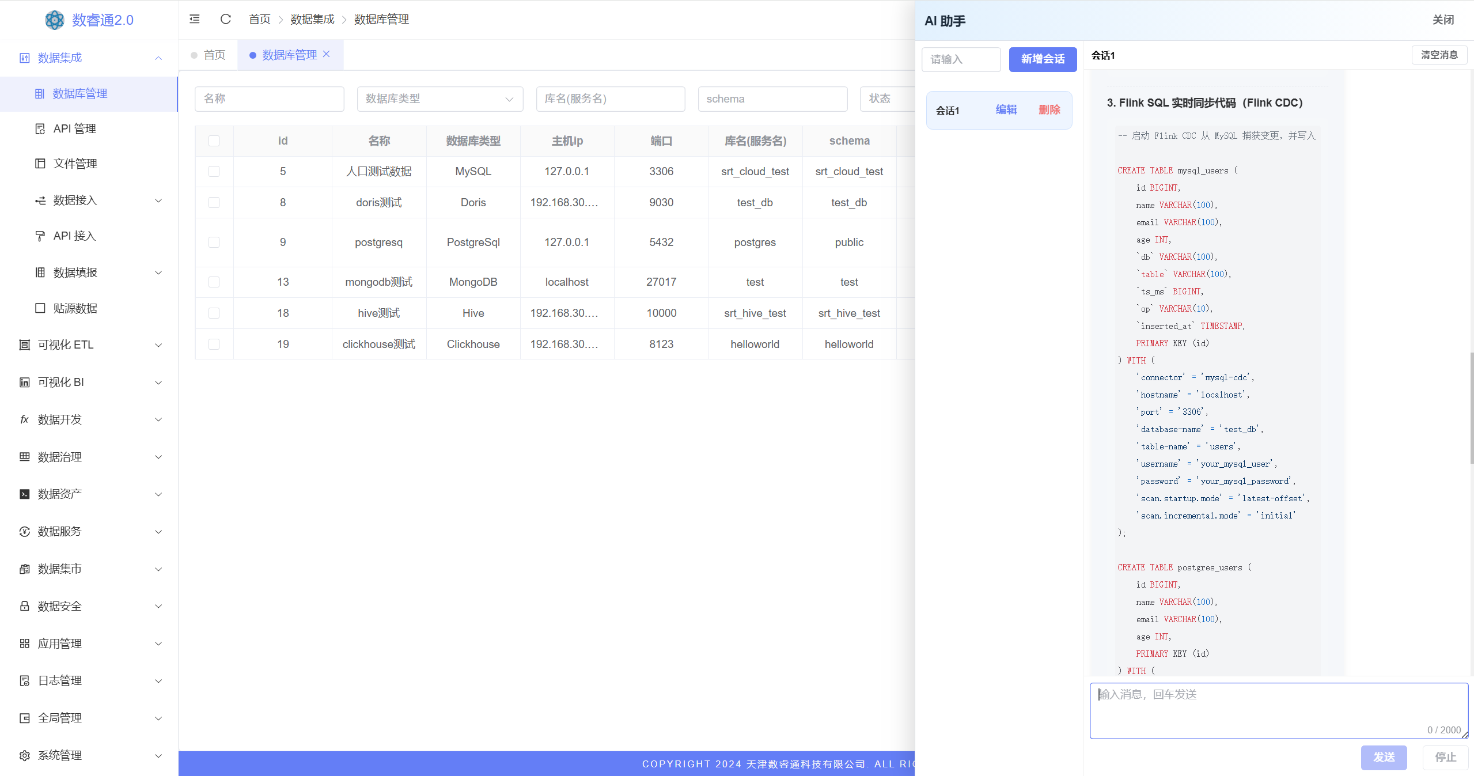The image size is (1474, 776).
Task: Check the select-all checkbox in table header
Action: (214, 141)
